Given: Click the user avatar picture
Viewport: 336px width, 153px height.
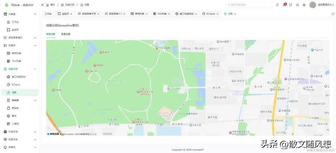Looking at the screenshot, I should tap(313, 5).
